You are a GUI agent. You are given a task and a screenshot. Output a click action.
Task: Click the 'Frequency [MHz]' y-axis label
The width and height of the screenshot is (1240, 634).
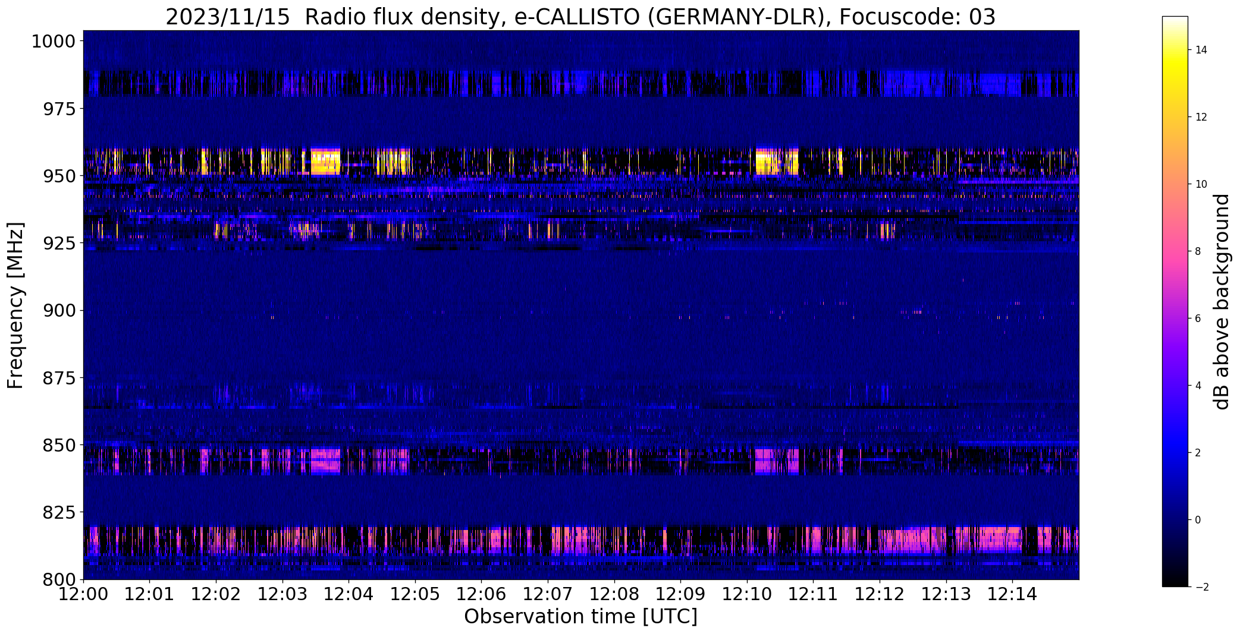point(15,305)
